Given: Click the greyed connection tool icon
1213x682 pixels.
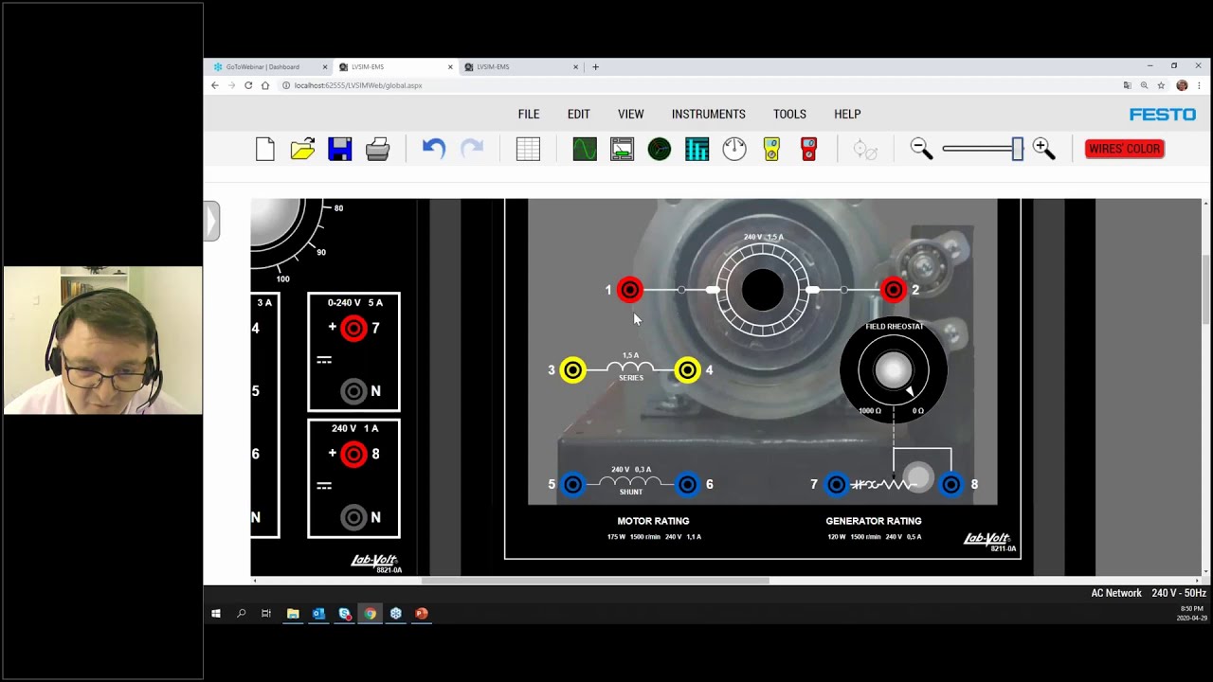Looking at the screenshot, I should (x=865, y=149).
